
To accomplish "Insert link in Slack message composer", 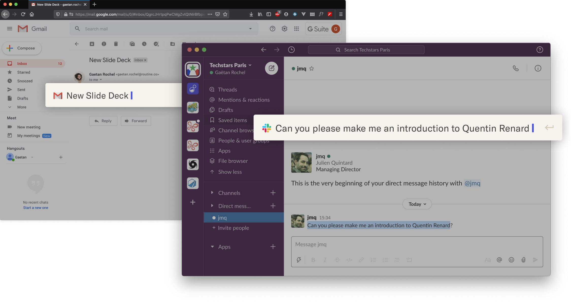I will click(361, 260).
